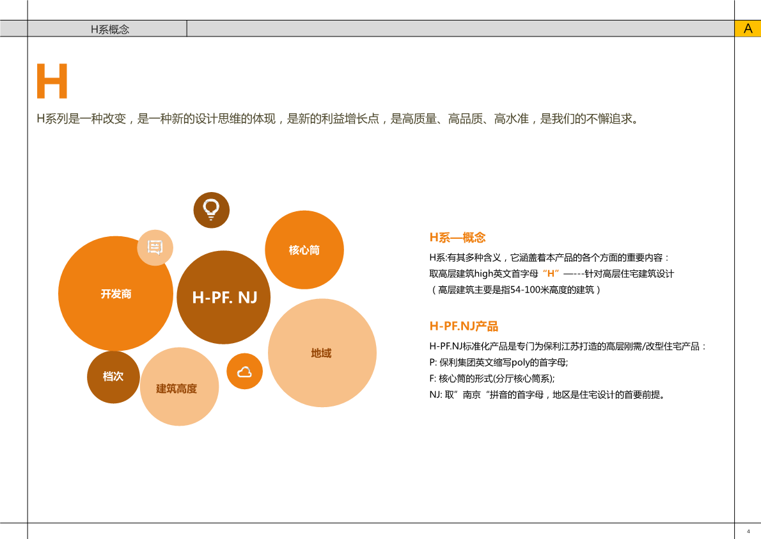The image size is (761, 539).
Task: Click the 54-100米高度 parenthetical line
Action: coord(517,290)
